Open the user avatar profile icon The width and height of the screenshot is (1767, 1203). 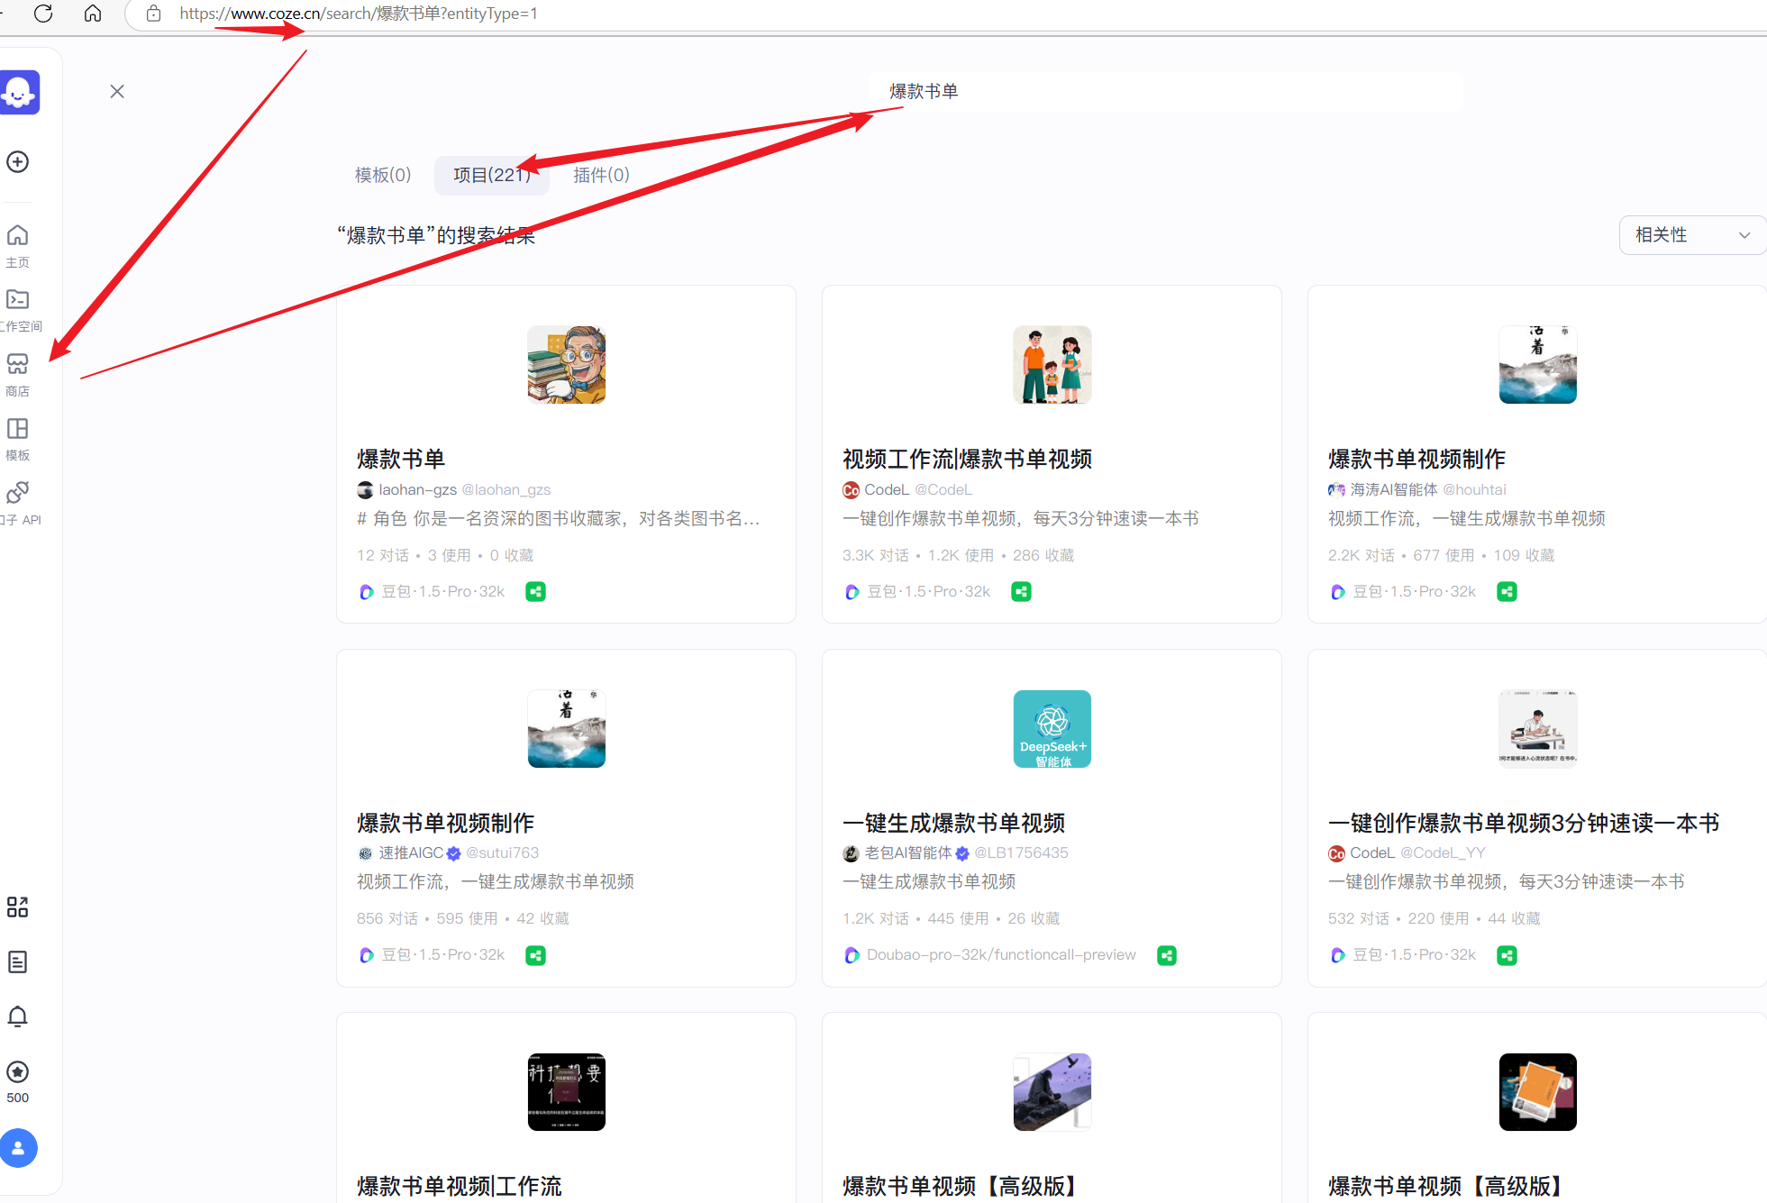[x=18, y=1149]
